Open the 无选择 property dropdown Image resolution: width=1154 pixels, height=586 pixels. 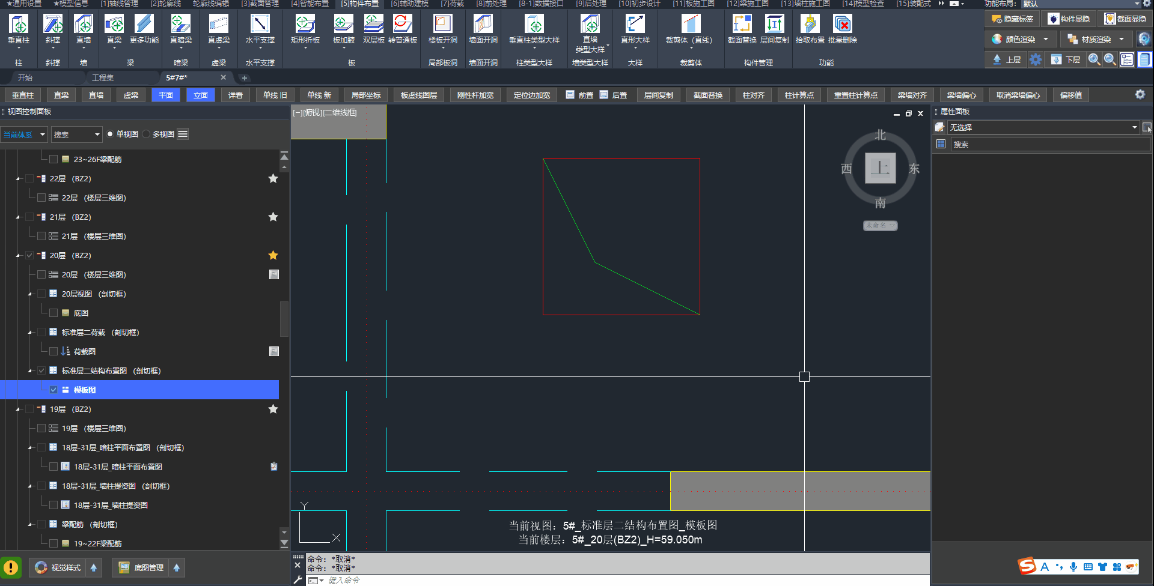coord(1043,127)
